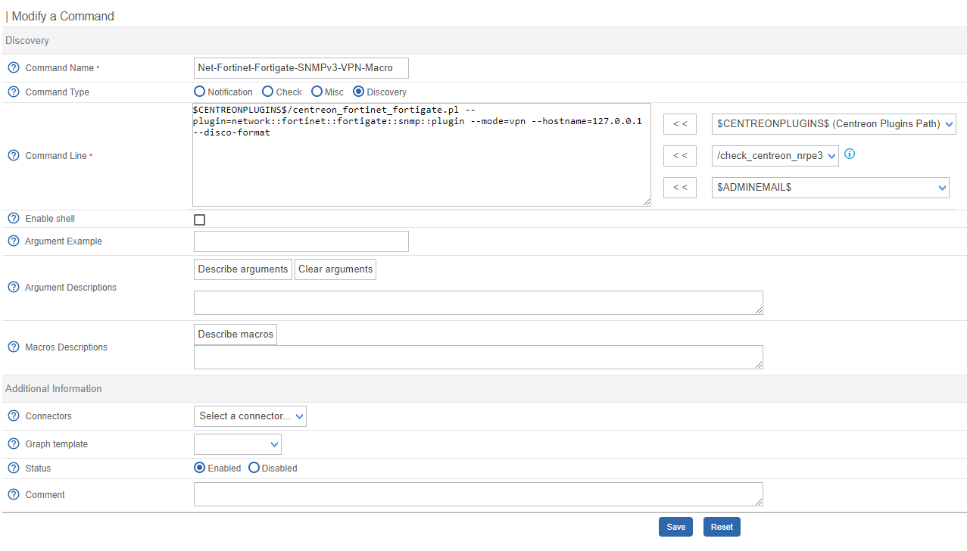Save the modified command
Screen dimensions: 967x551
click(x=675, y=526)
